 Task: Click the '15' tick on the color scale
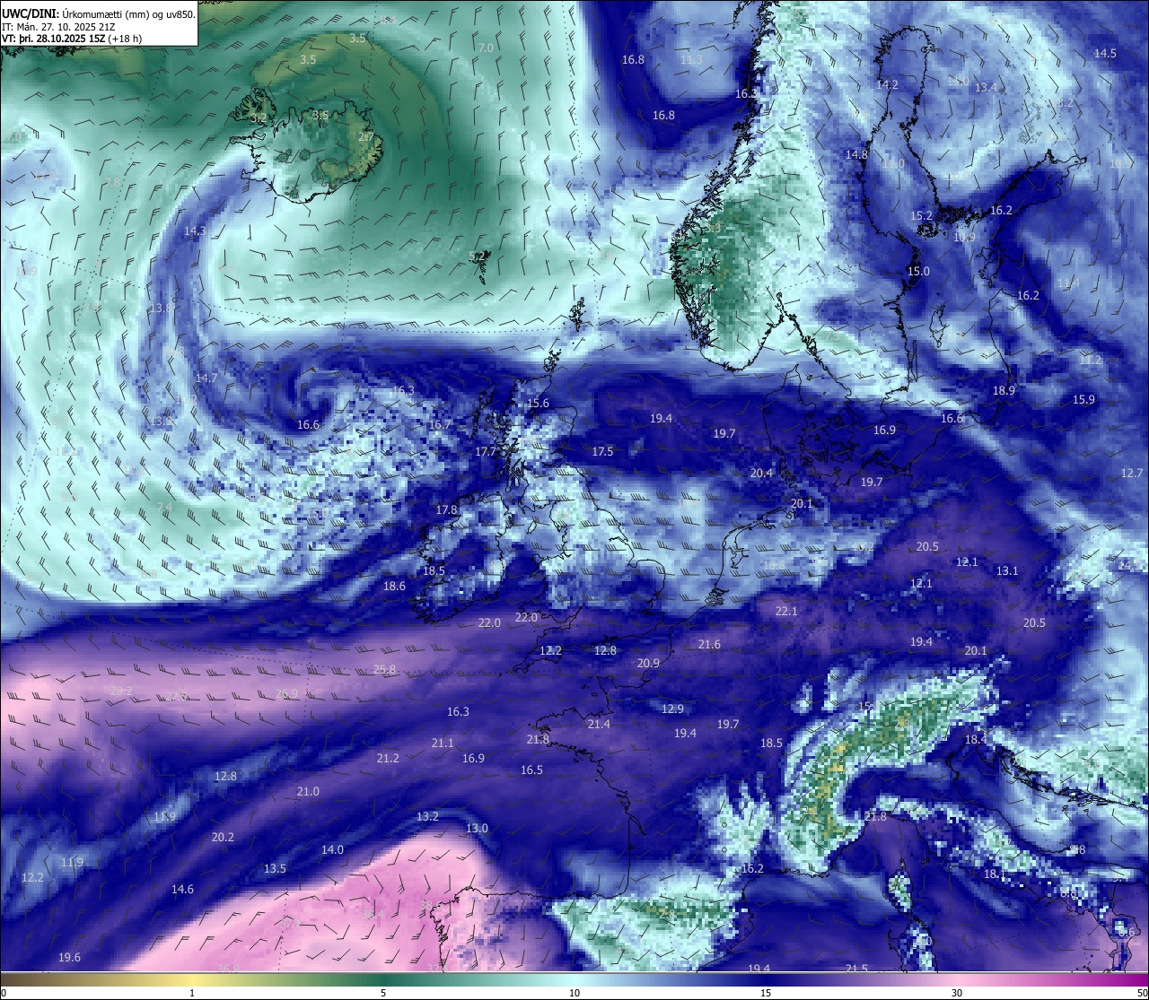pos(766,992)
